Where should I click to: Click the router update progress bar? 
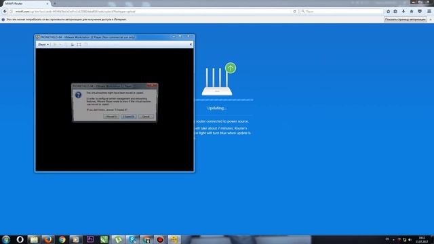224,100
